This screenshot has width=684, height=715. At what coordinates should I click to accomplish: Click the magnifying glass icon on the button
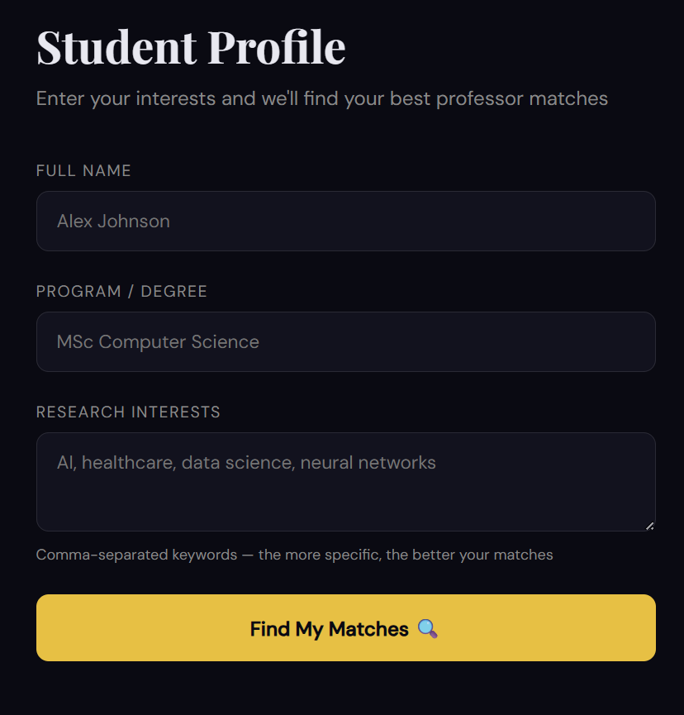click(427, 629)
